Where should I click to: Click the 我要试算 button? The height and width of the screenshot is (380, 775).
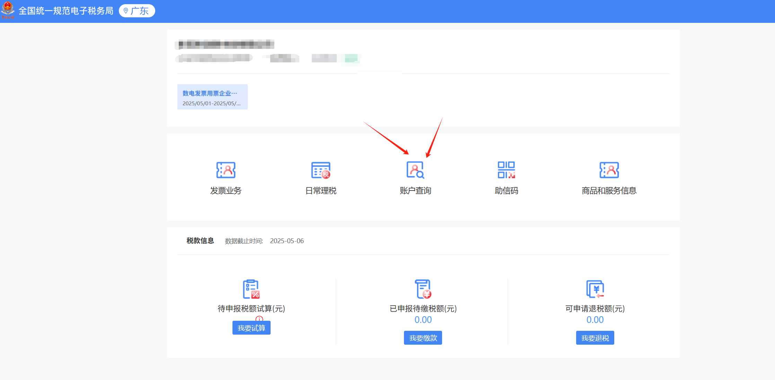pos(251,327)
